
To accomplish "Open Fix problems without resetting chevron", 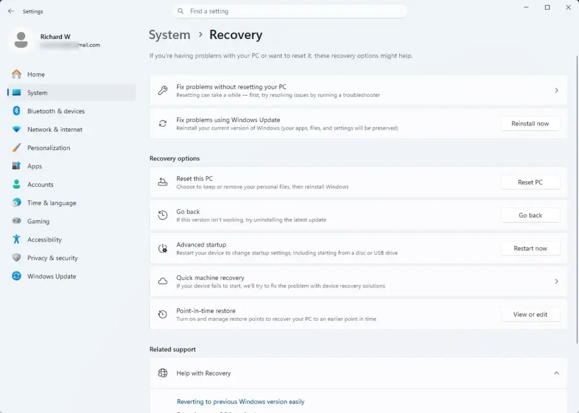I will 556,90.
